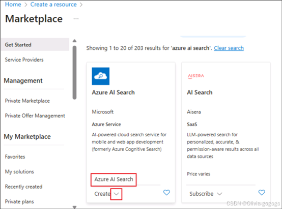Click the SaaS type label
282x209 pixels.
192,125
